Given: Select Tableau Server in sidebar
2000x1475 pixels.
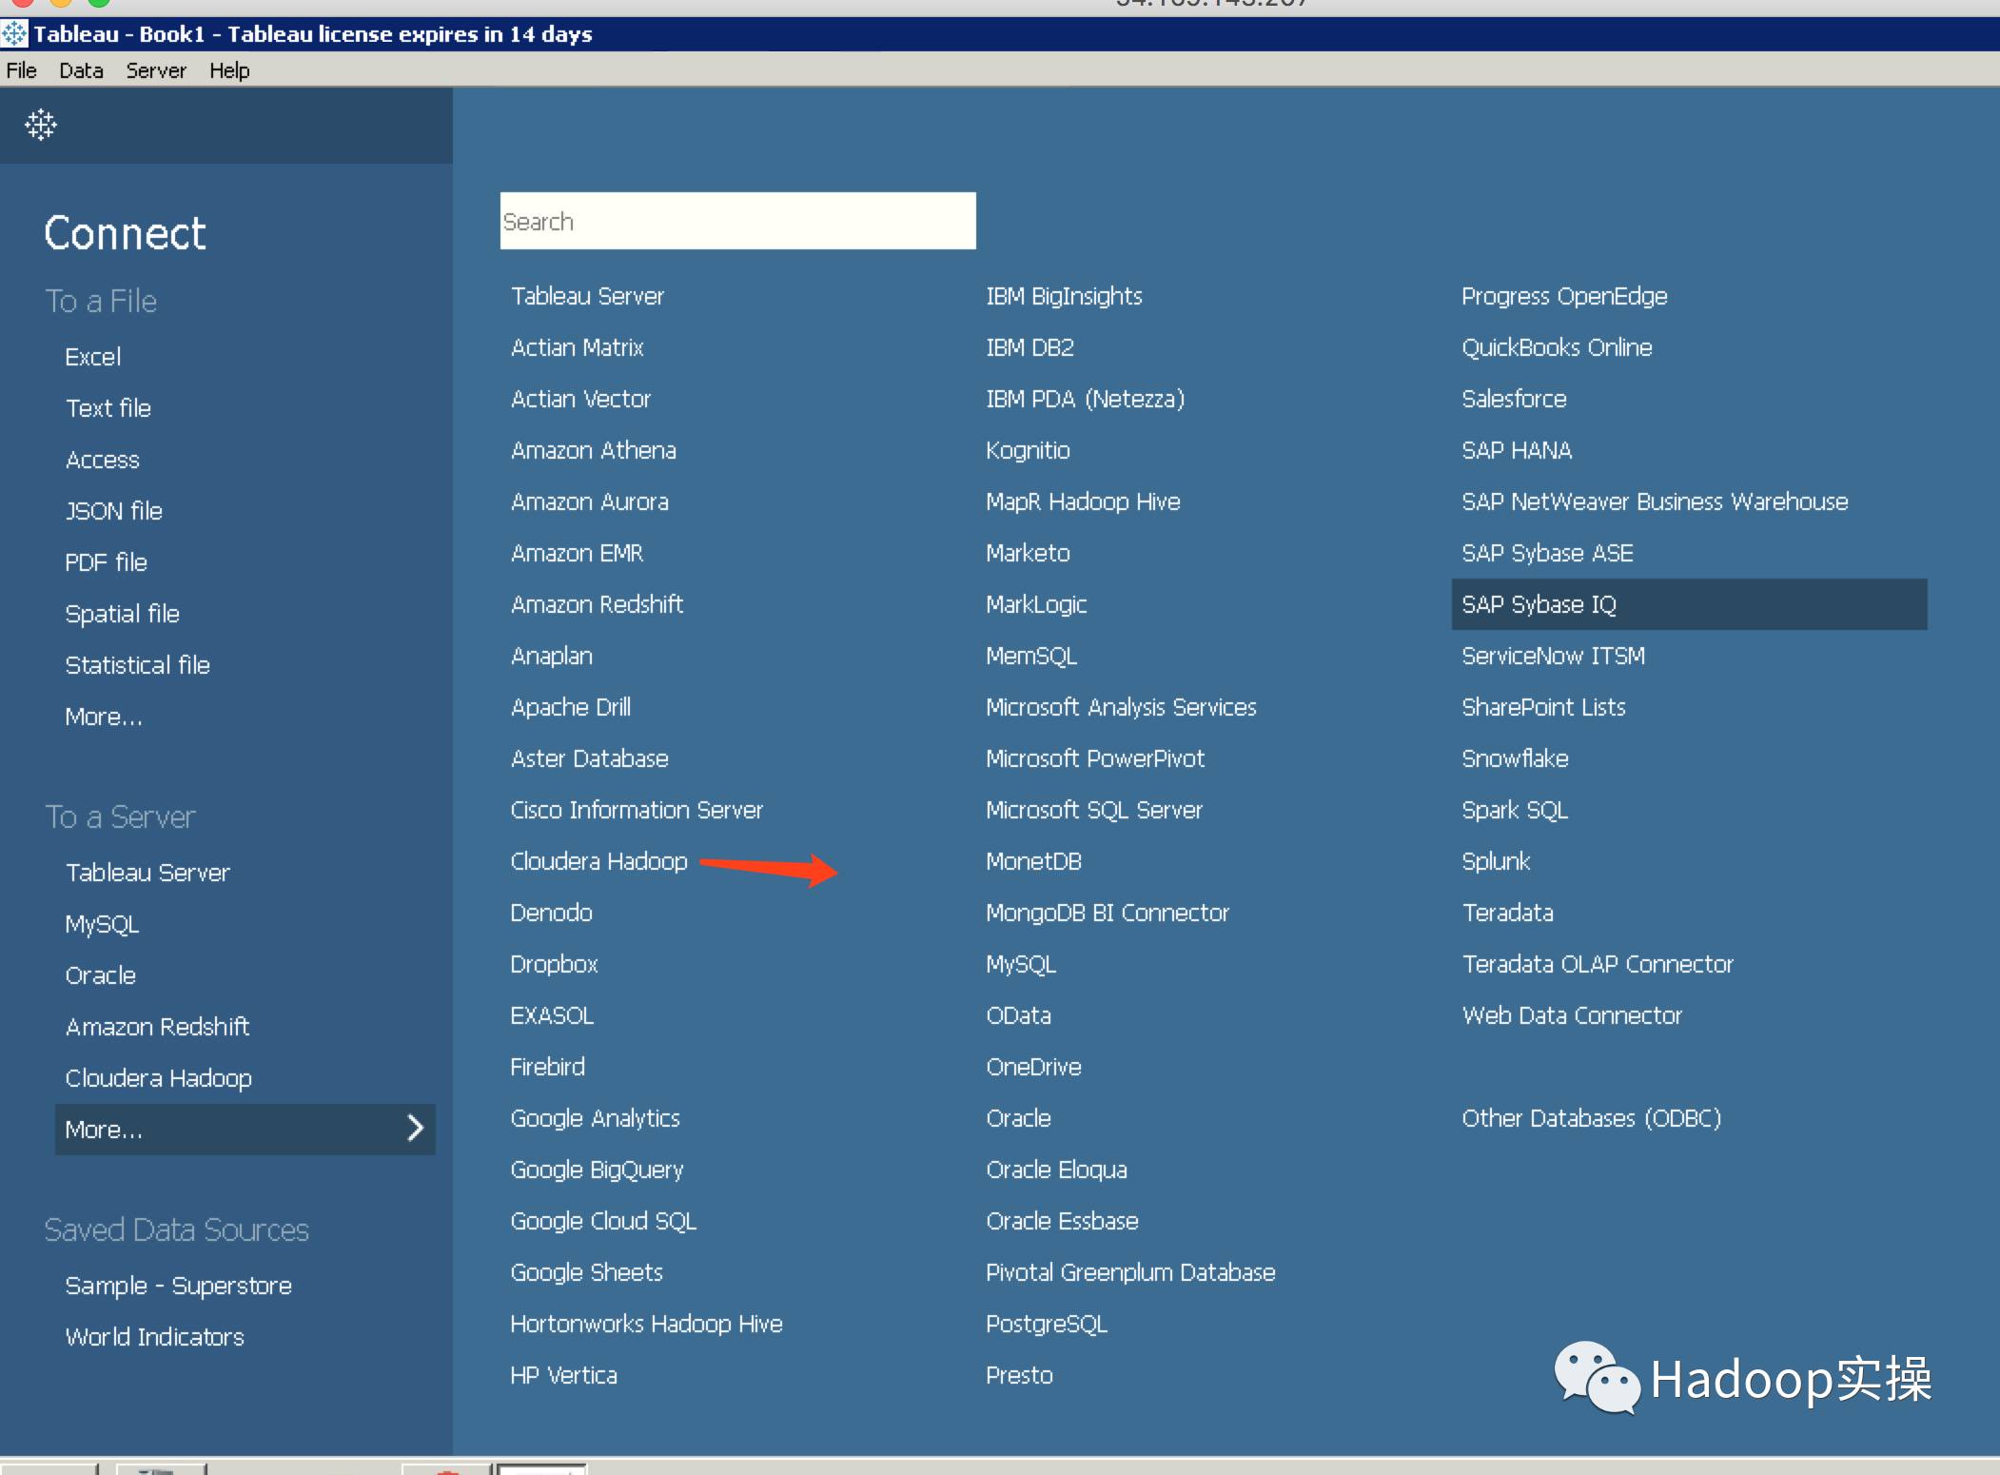Looking at the screenshot, I should click(x=147, y=873).
